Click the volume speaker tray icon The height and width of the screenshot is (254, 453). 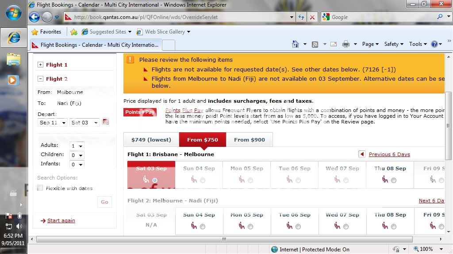[x=19, y=226]
